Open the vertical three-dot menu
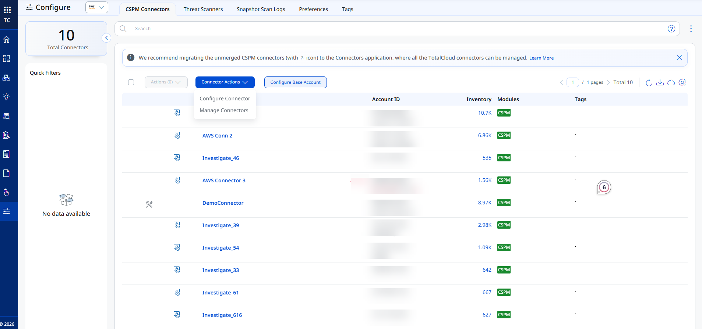The width and height of the screenshot is (702, 329). pyautogui.click(x=691, y=29)
